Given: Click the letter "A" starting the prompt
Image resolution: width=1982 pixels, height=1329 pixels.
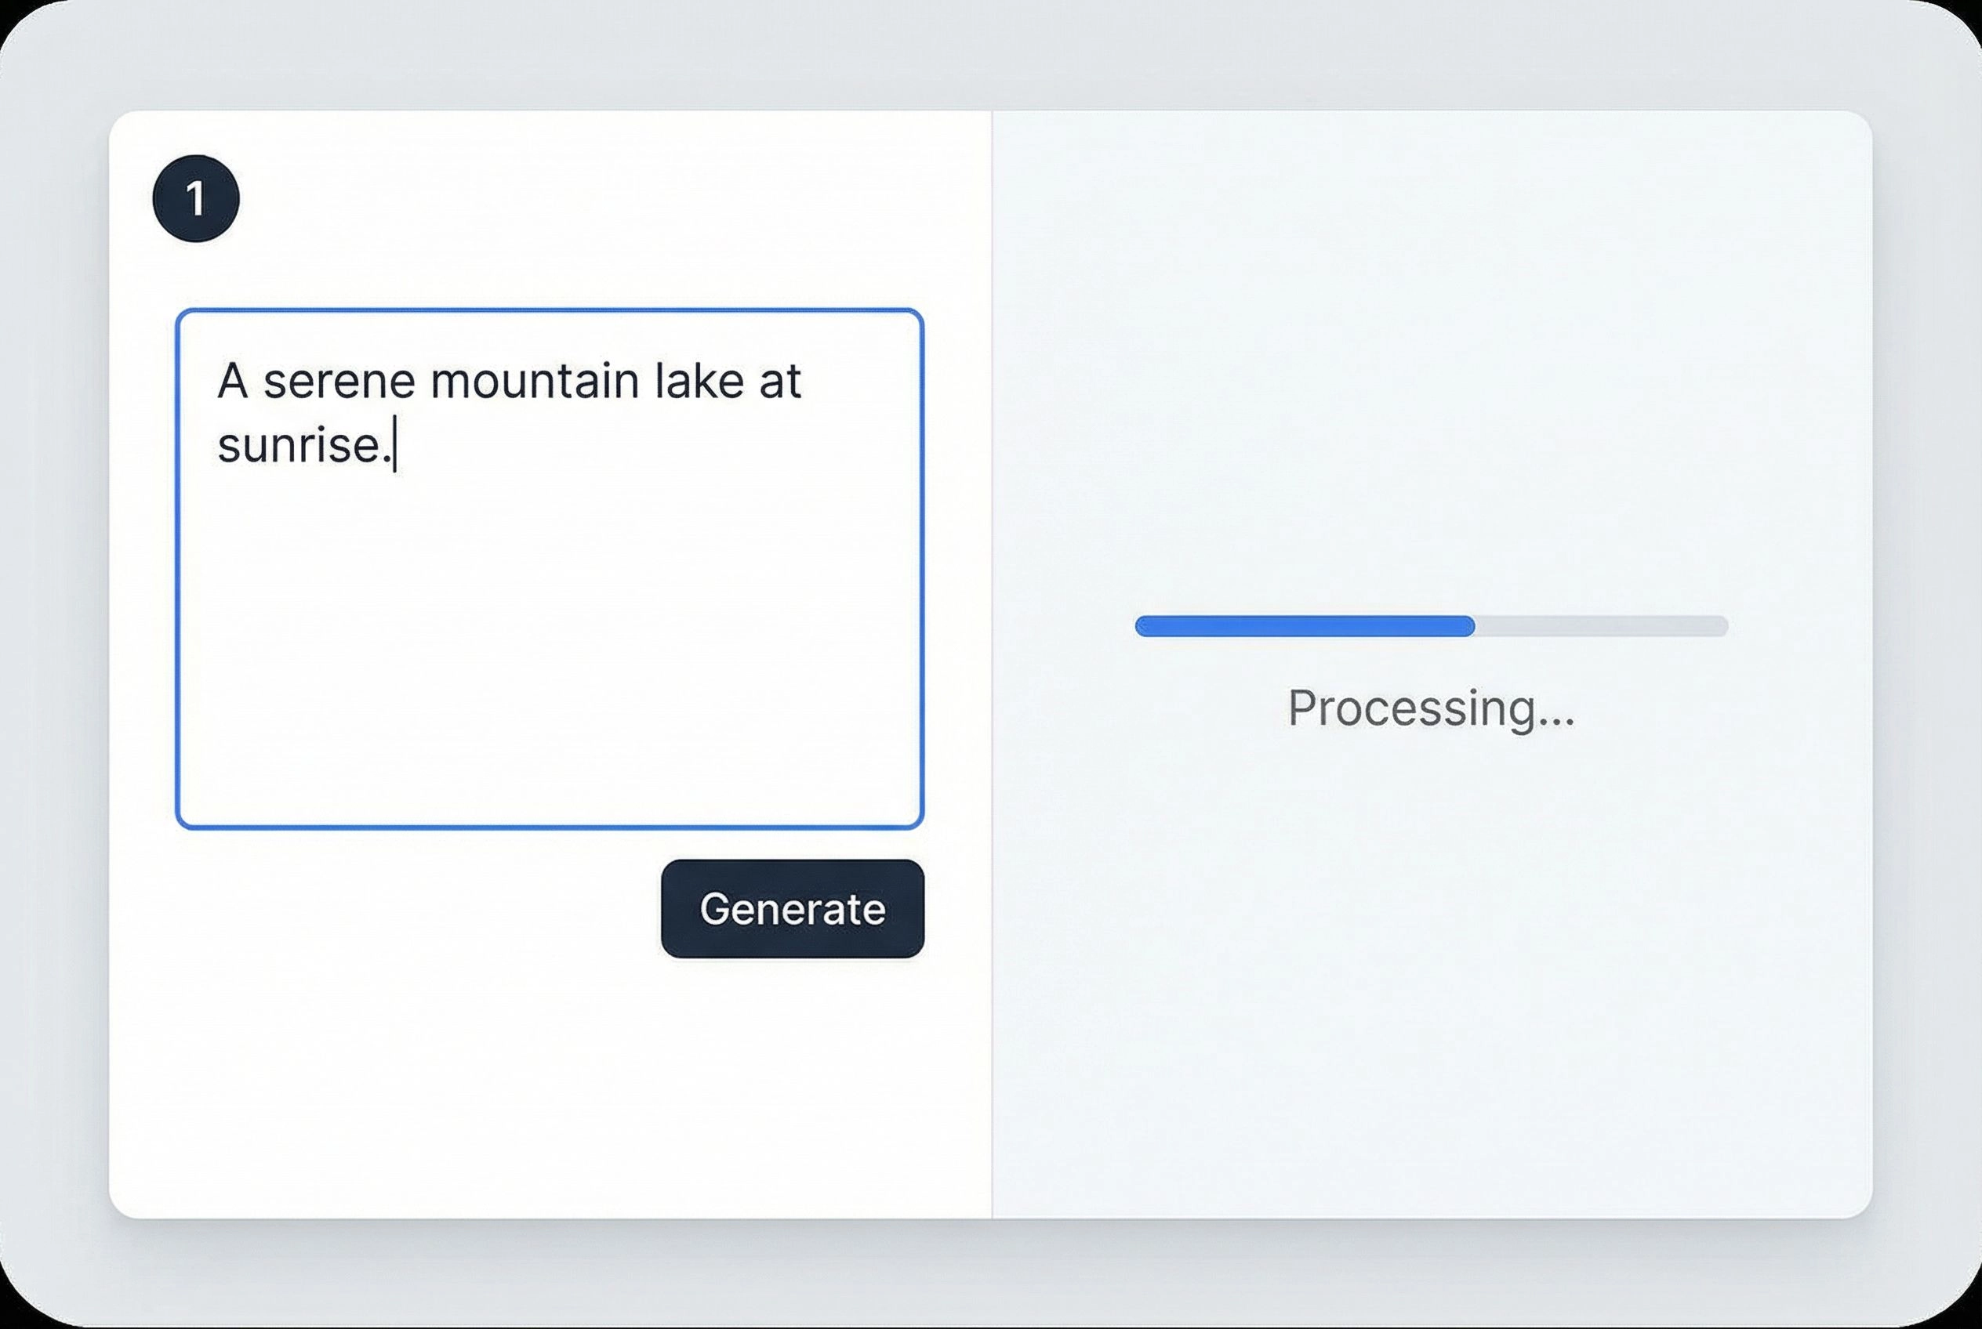Looking at the screenshot, I should 232,382.
